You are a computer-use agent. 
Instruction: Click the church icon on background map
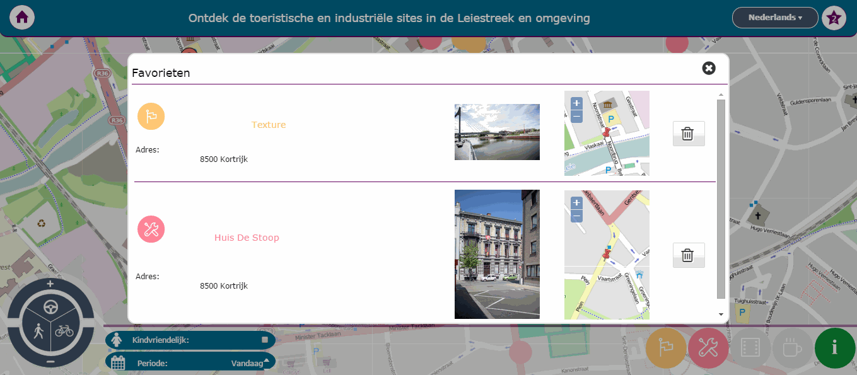(x=759, y=216)
